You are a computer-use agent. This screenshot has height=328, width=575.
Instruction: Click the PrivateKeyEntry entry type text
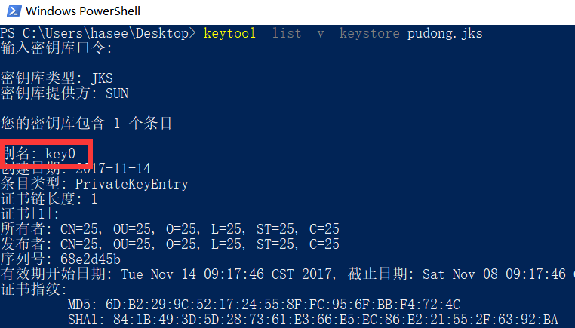click(x=131, y=184)
